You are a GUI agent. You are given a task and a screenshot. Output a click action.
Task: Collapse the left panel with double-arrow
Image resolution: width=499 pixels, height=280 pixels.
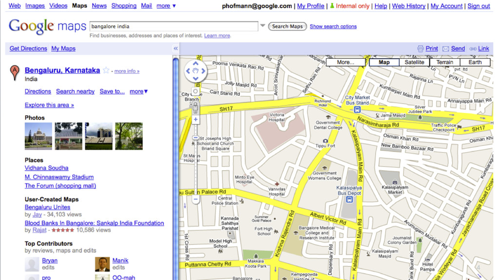tap(175, 49)
